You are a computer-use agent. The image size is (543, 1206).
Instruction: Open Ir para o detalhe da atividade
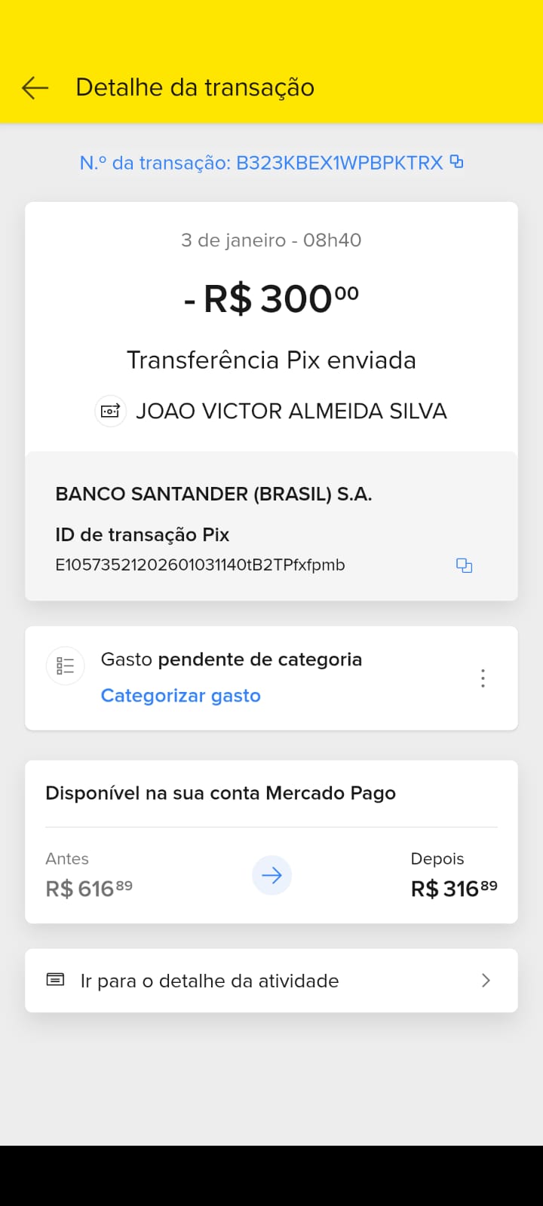tap(210, 981)
